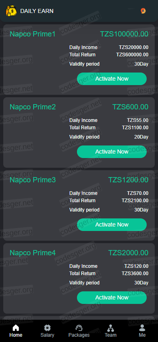Activate Now for Napco Prime4

pyautogui.click(x=112, y=297)
